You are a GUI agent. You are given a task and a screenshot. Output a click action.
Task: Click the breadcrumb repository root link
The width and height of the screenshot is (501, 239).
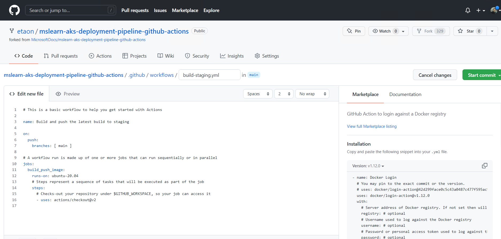64,75
